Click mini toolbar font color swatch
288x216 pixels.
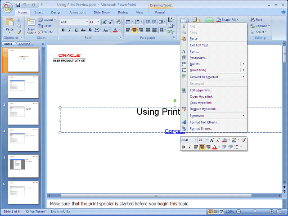click(x=215, y=147)
